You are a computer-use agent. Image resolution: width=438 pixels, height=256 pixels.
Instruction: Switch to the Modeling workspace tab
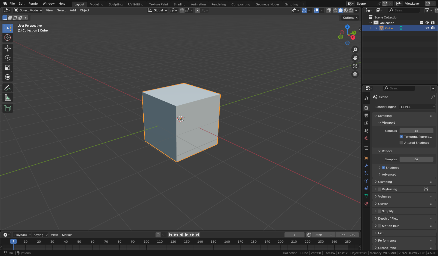96,4
